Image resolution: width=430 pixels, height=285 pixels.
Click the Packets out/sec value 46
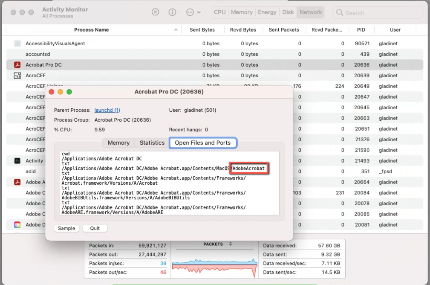(x=163, y=272)
